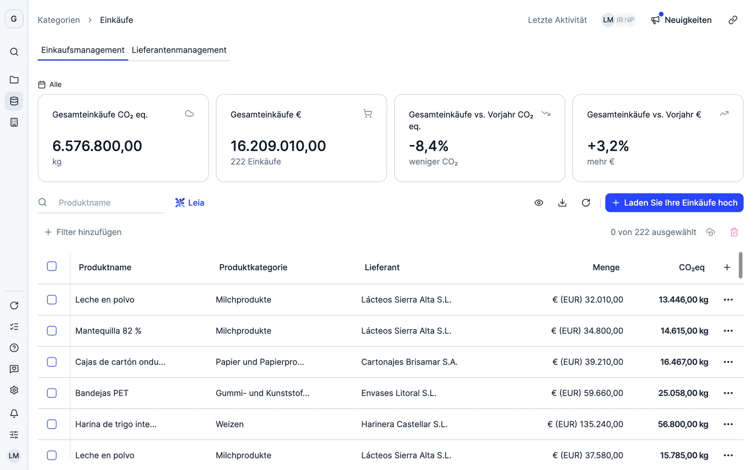Open the row menu for Mantequilla 82 %
Viewport: 753px width, 470px height.
tap(728, 331)
